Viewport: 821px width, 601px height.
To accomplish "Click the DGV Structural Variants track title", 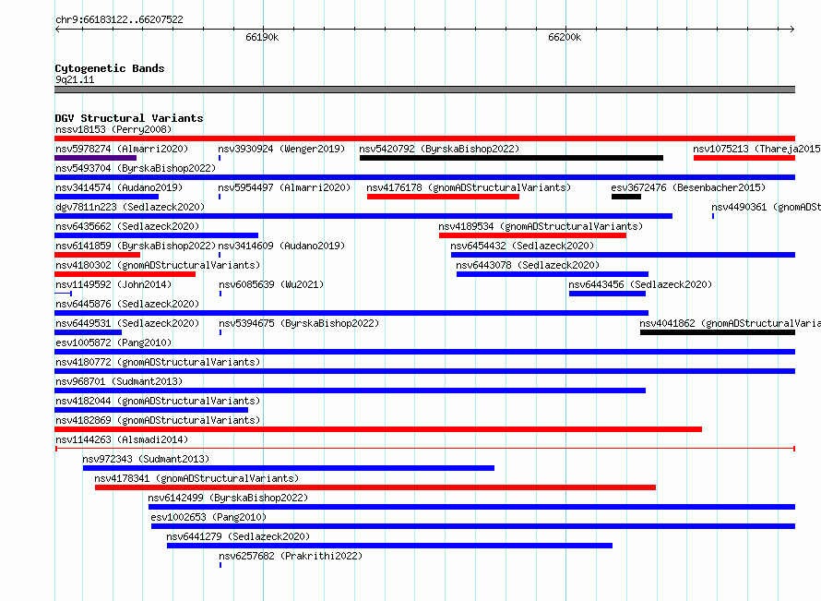I will 129,118.
